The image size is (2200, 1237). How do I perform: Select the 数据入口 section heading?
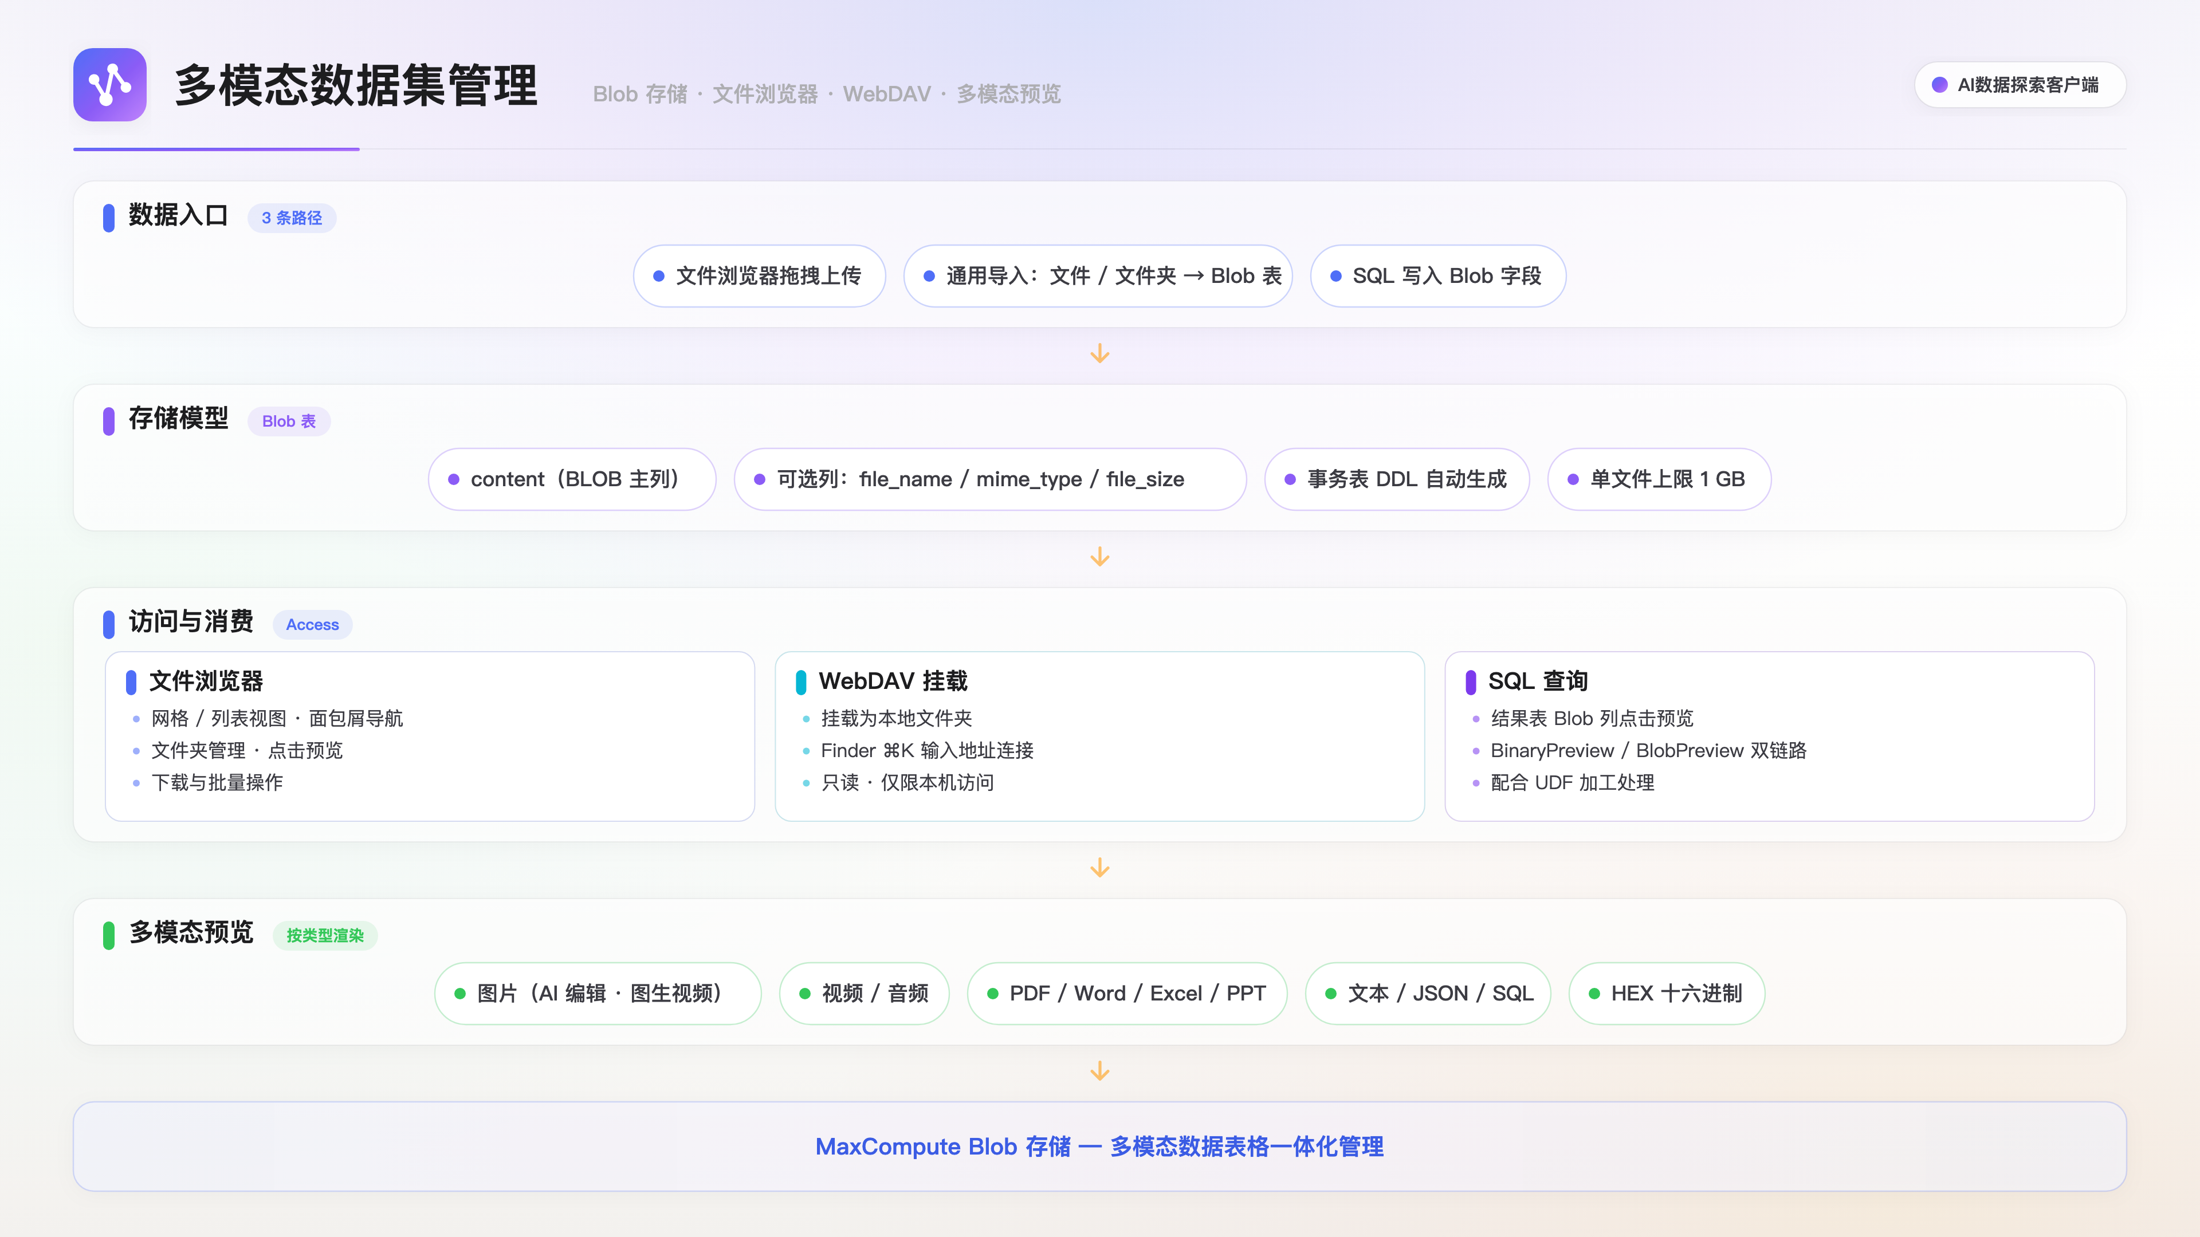(179, 215)
